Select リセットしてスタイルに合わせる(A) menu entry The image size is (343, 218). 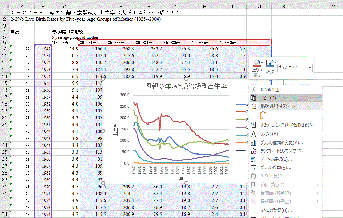pos(286,125)
